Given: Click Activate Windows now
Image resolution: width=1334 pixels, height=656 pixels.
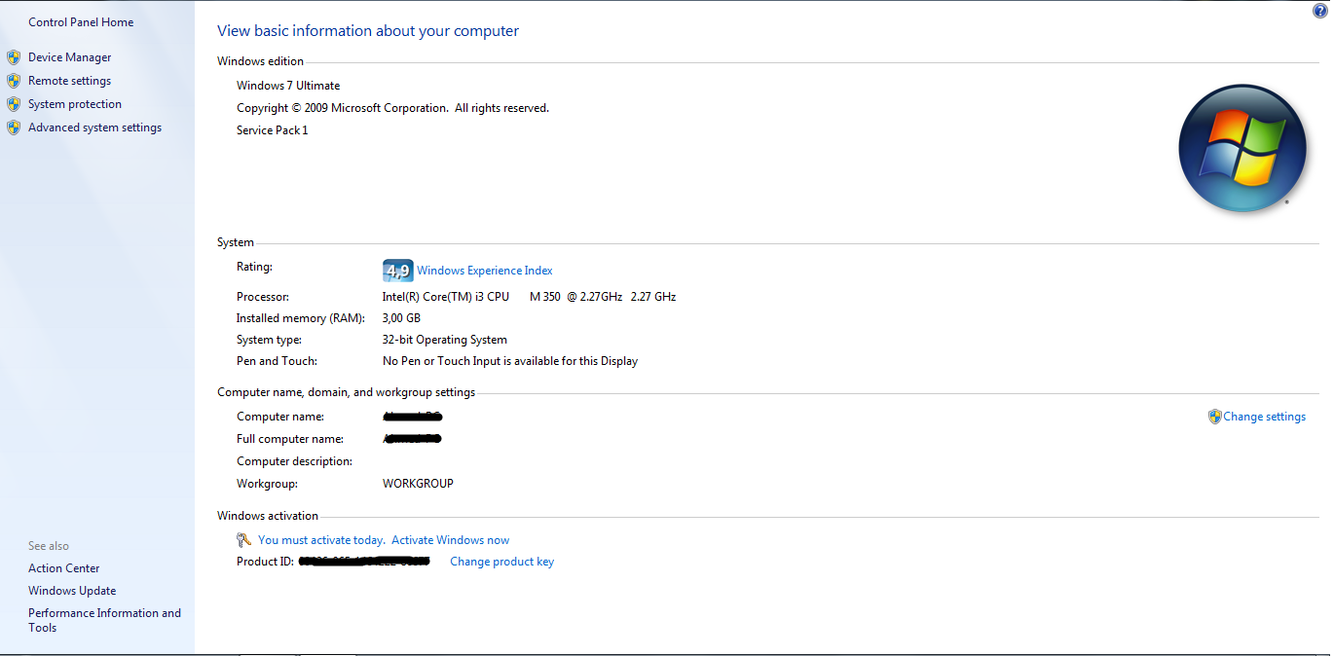Looking at the screenshot, I should point(451,540).
